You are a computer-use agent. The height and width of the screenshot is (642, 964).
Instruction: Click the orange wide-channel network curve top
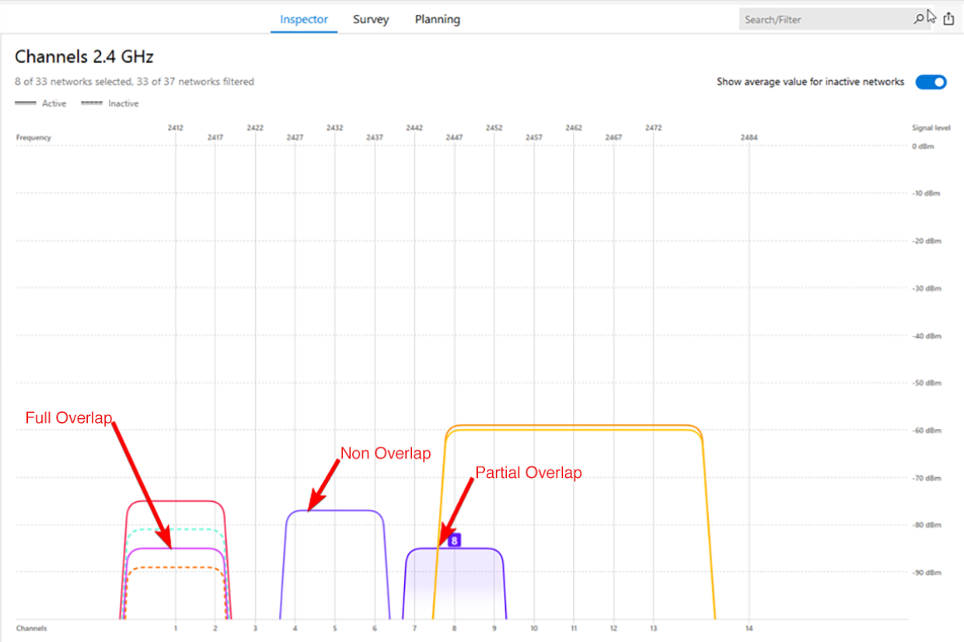pyautogui.click(x=574, y=426)
